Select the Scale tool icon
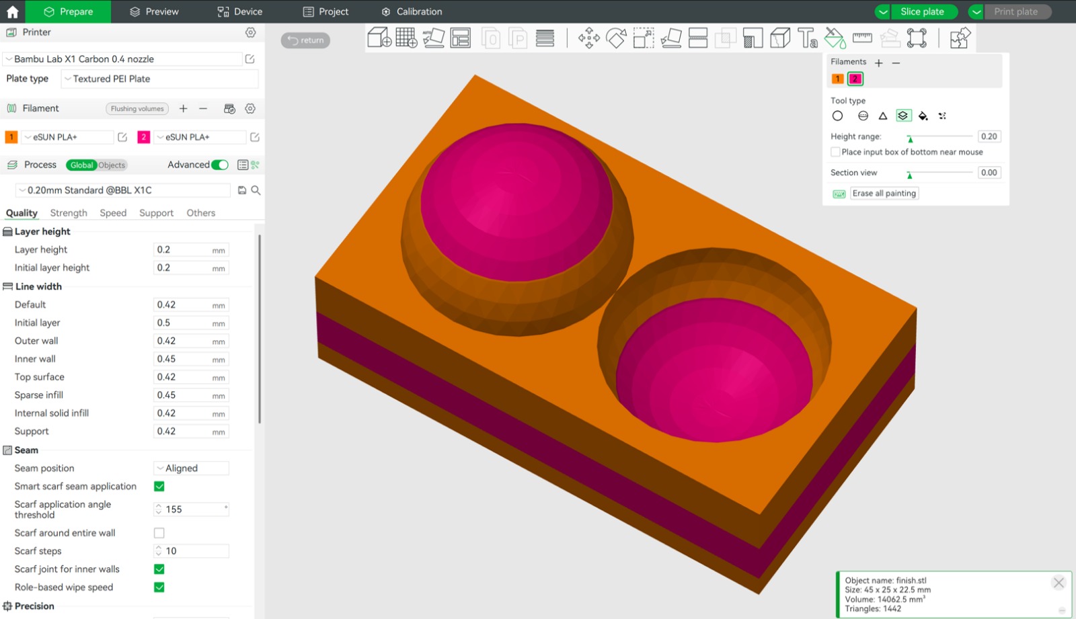 (x=644, y=38)
